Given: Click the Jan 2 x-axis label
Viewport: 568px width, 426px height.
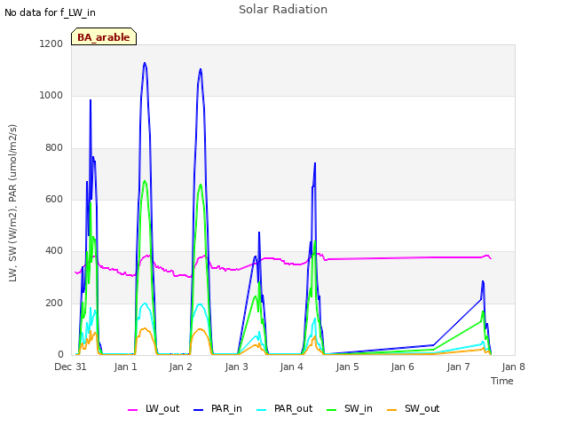Looking at the screenshot, I should pyautogui.click(x=180, y=367).
